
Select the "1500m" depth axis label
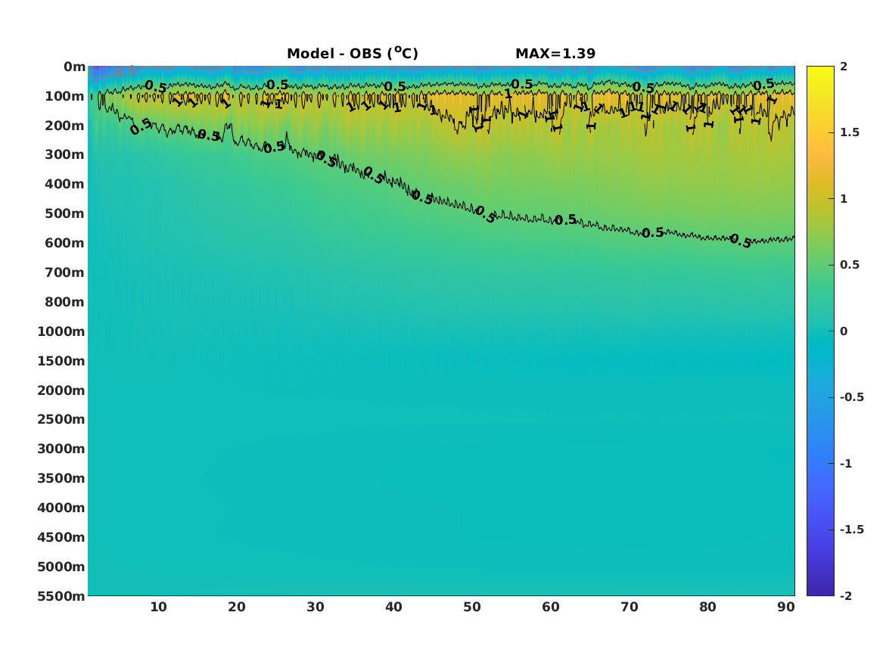click(61, 361)
